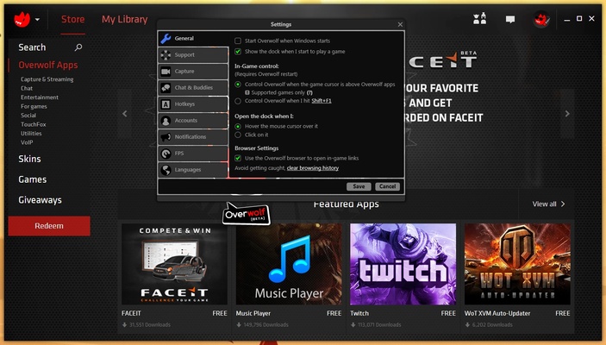Open the Music Player app thumbnail
606x345 pixels.
(289, 264)
